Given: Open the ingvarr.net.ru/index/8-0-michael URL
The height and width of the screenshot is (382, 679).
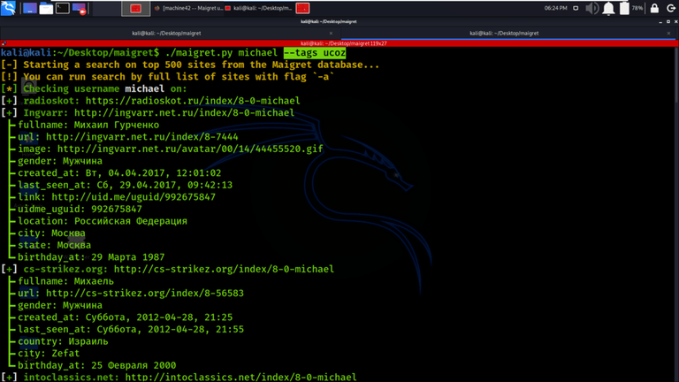Looking at the screenshot, I should point(184,113).
